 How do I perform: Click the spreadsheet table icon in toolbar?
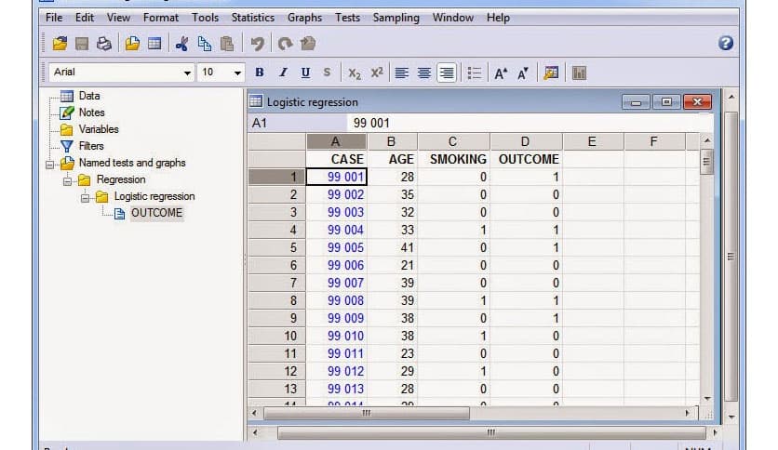[x=154, y=44]
